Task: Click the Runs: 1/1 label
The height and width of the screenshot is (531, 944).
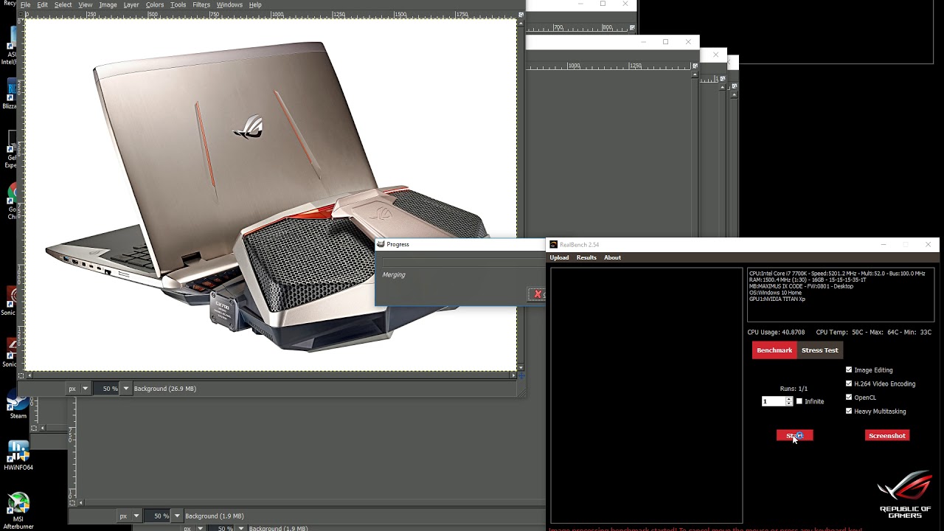Action: click(x=794, y=389)
